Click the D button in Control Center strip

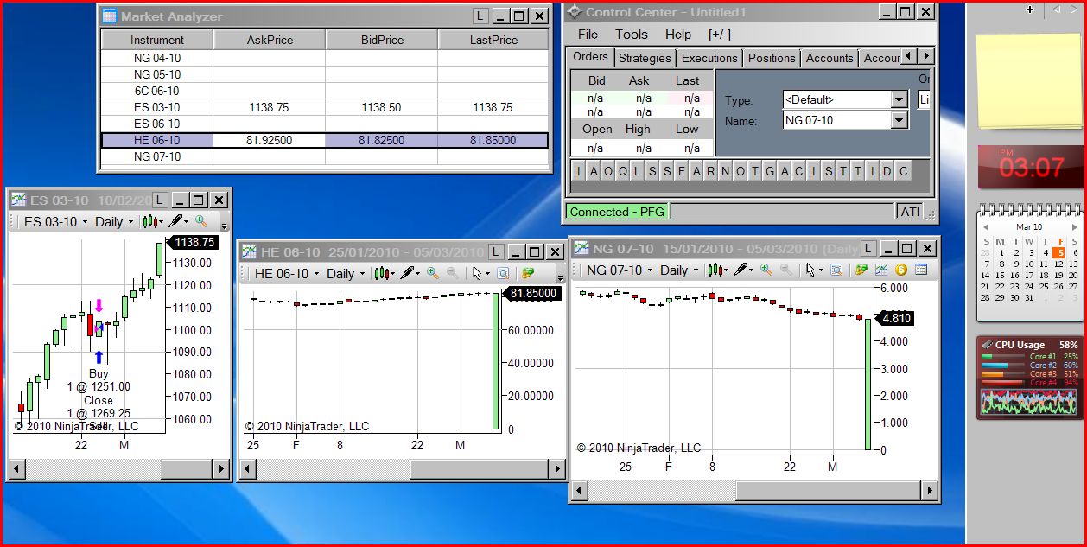coord(887,171)
